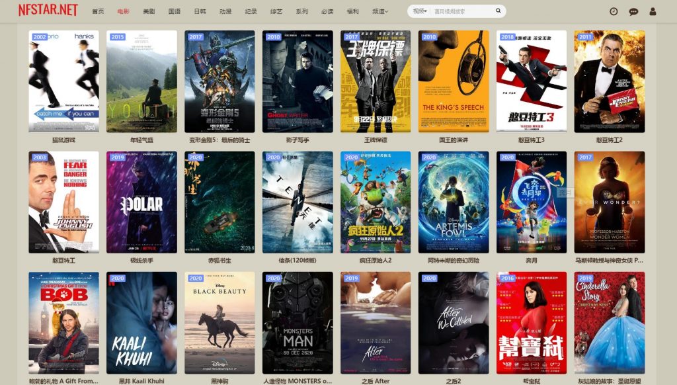Open the 国语 nav item
Image resolution: width=677 pixels, height=385 pixels.
pos(175,11)
